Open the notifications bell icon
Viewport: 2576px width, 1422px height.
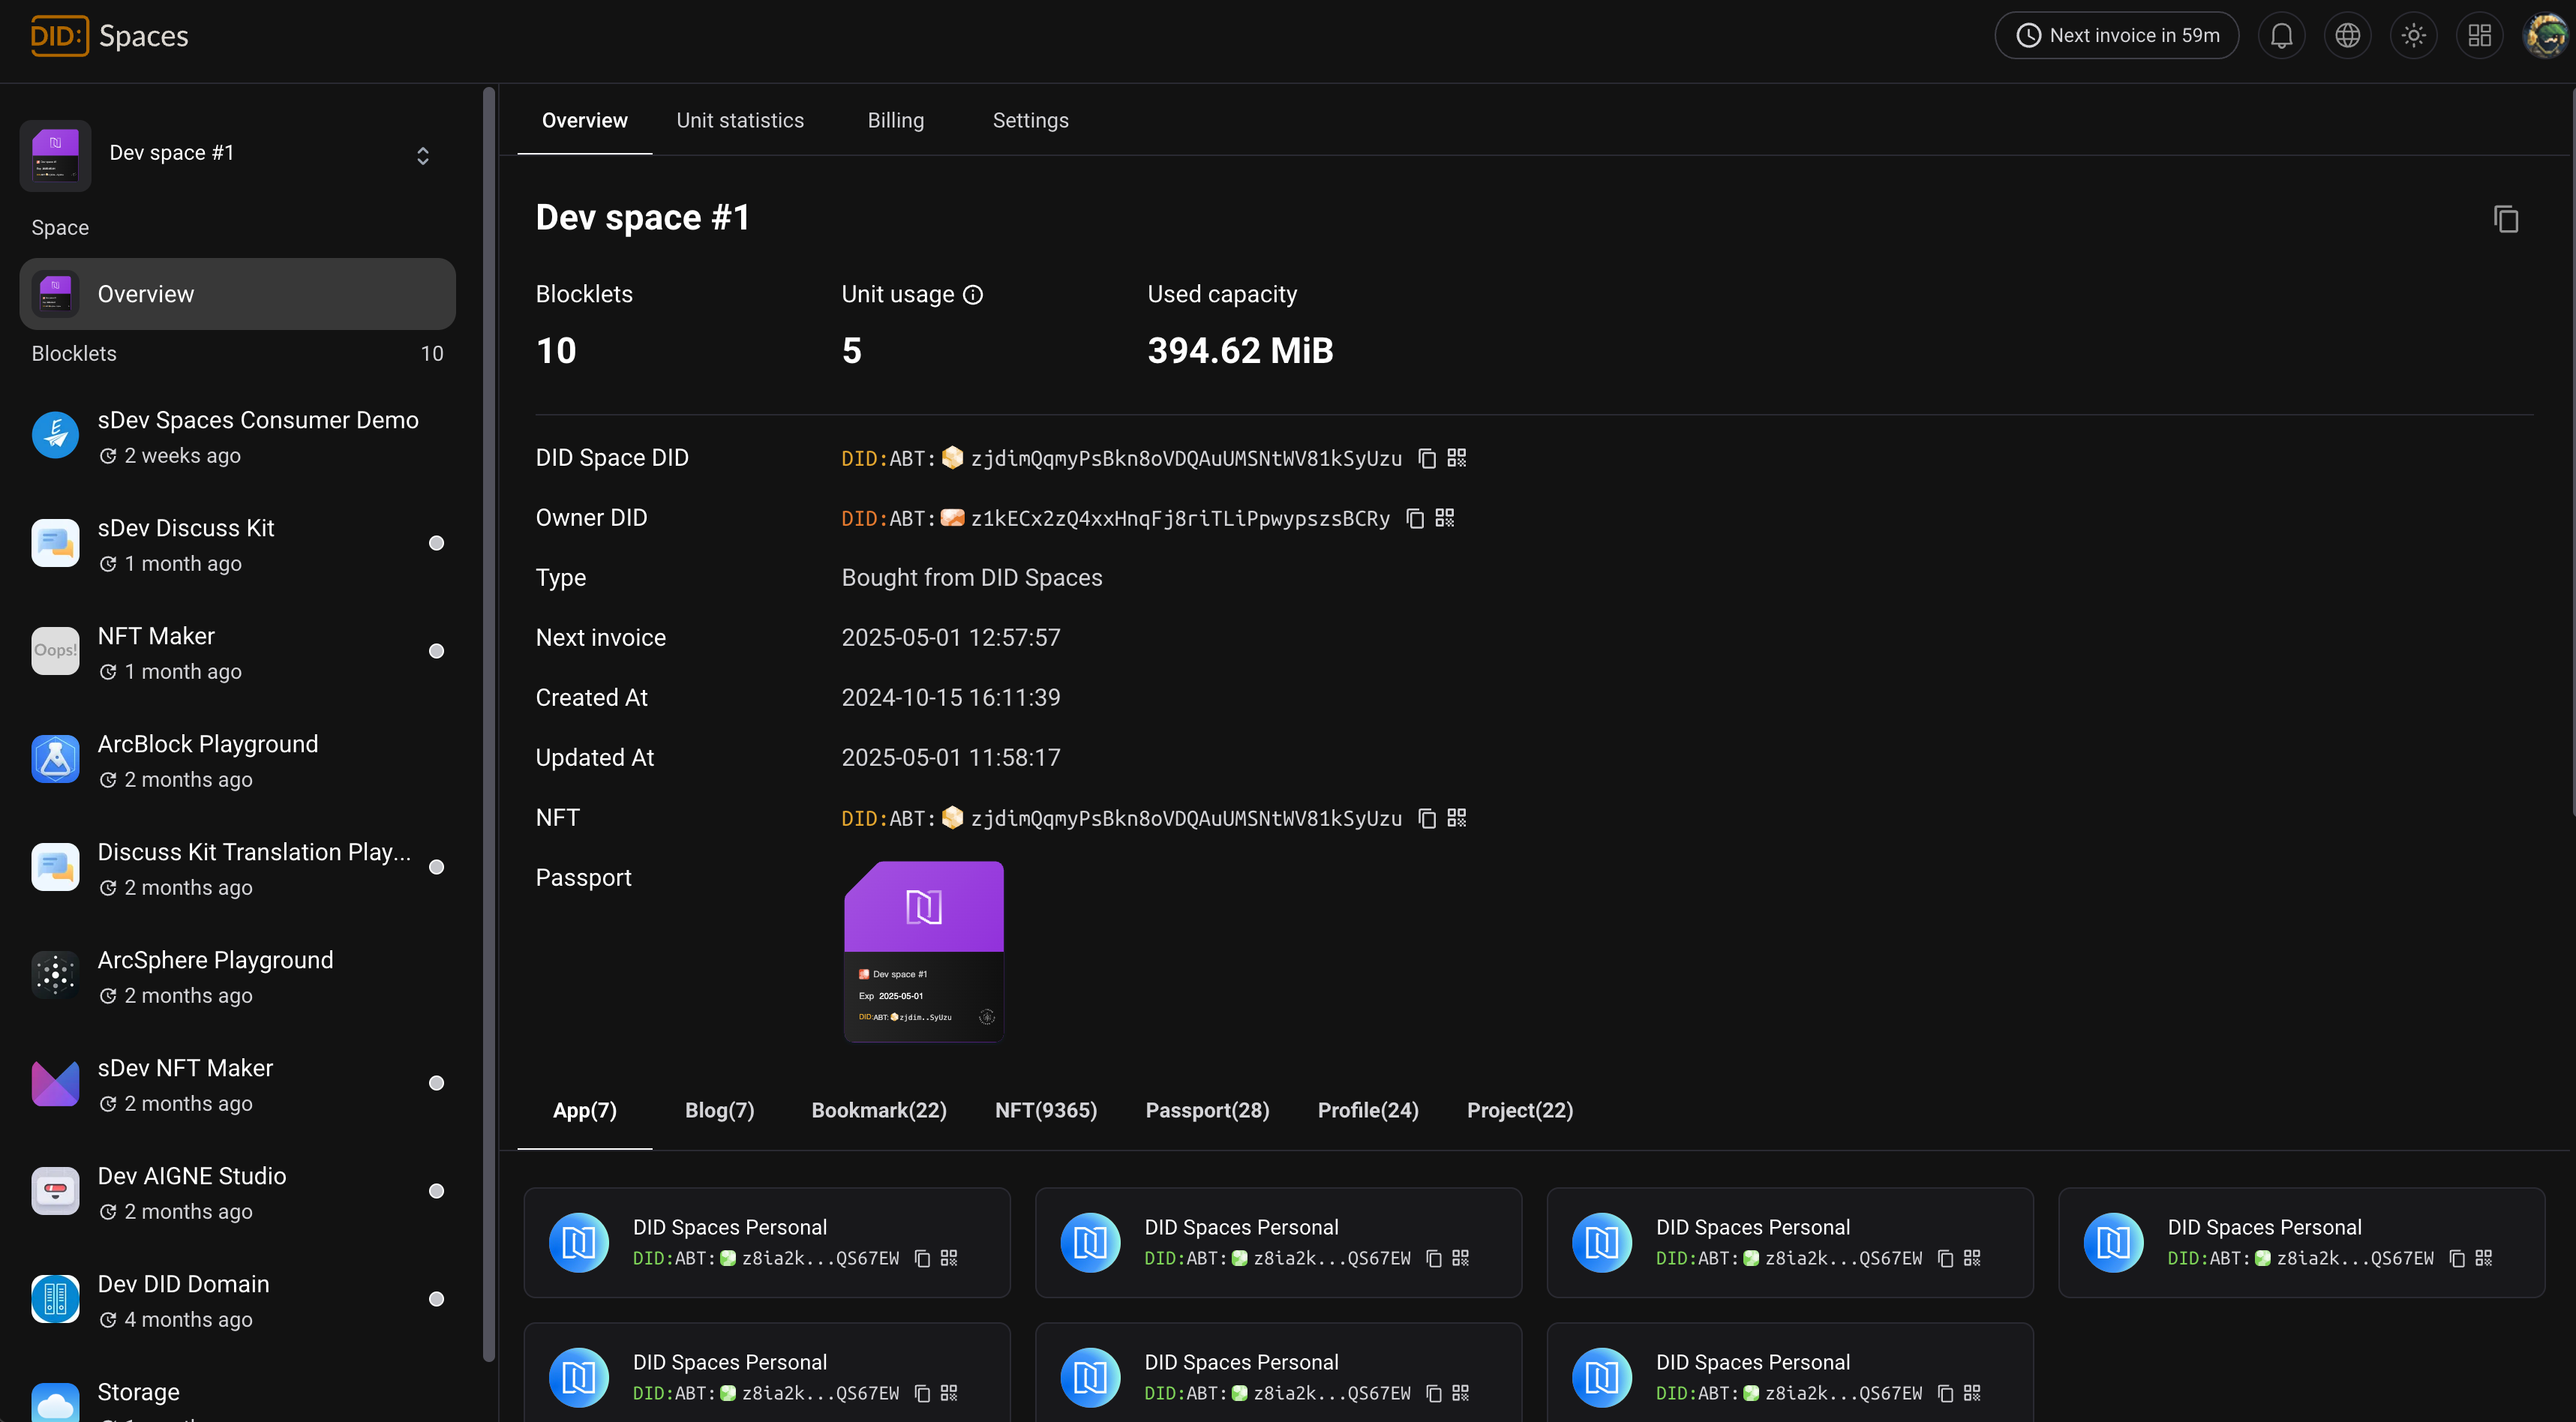2281,36
